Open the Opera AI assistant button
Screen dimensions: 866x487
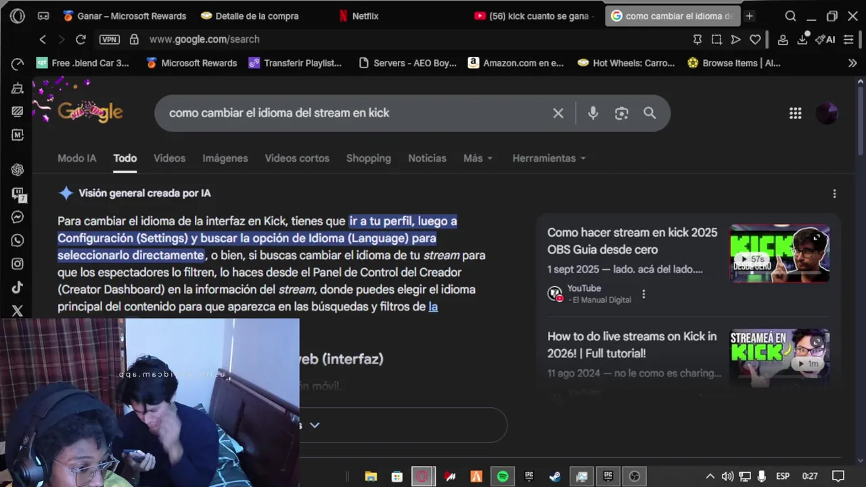[x=825, y=39]
